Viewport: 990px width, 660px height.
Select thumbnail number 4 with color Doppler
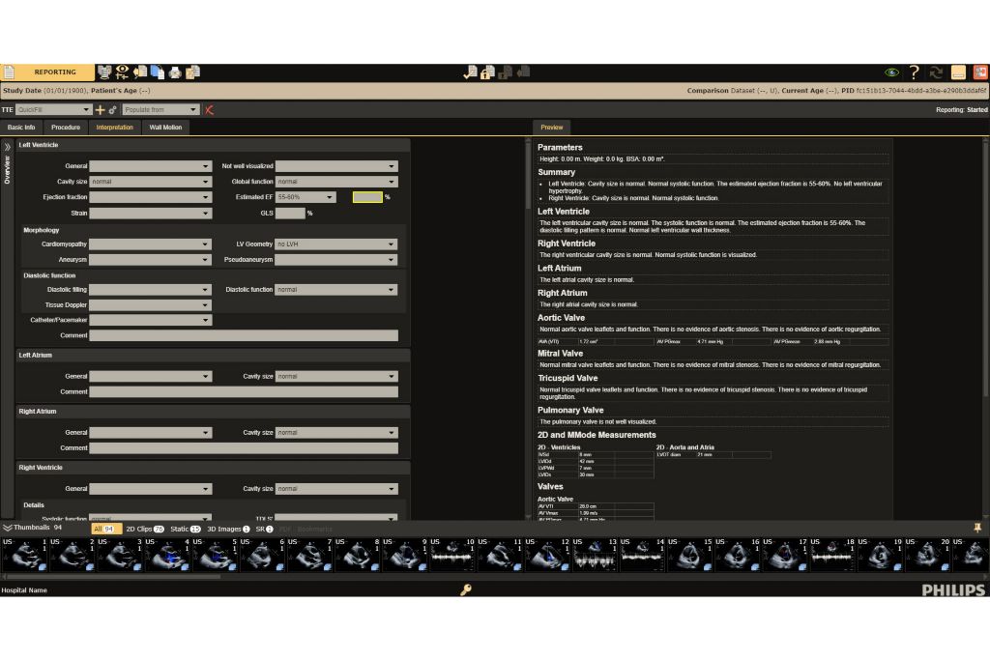(167, 558)
